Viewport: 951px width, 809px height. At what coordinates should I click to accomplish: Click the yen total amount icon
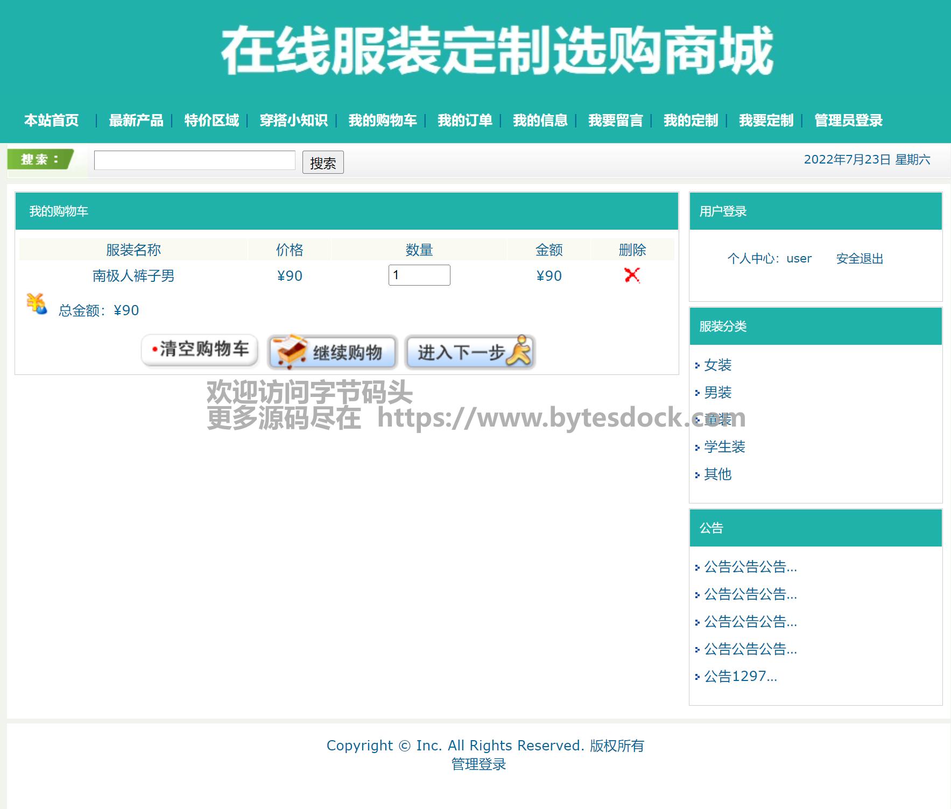[37, 304]
